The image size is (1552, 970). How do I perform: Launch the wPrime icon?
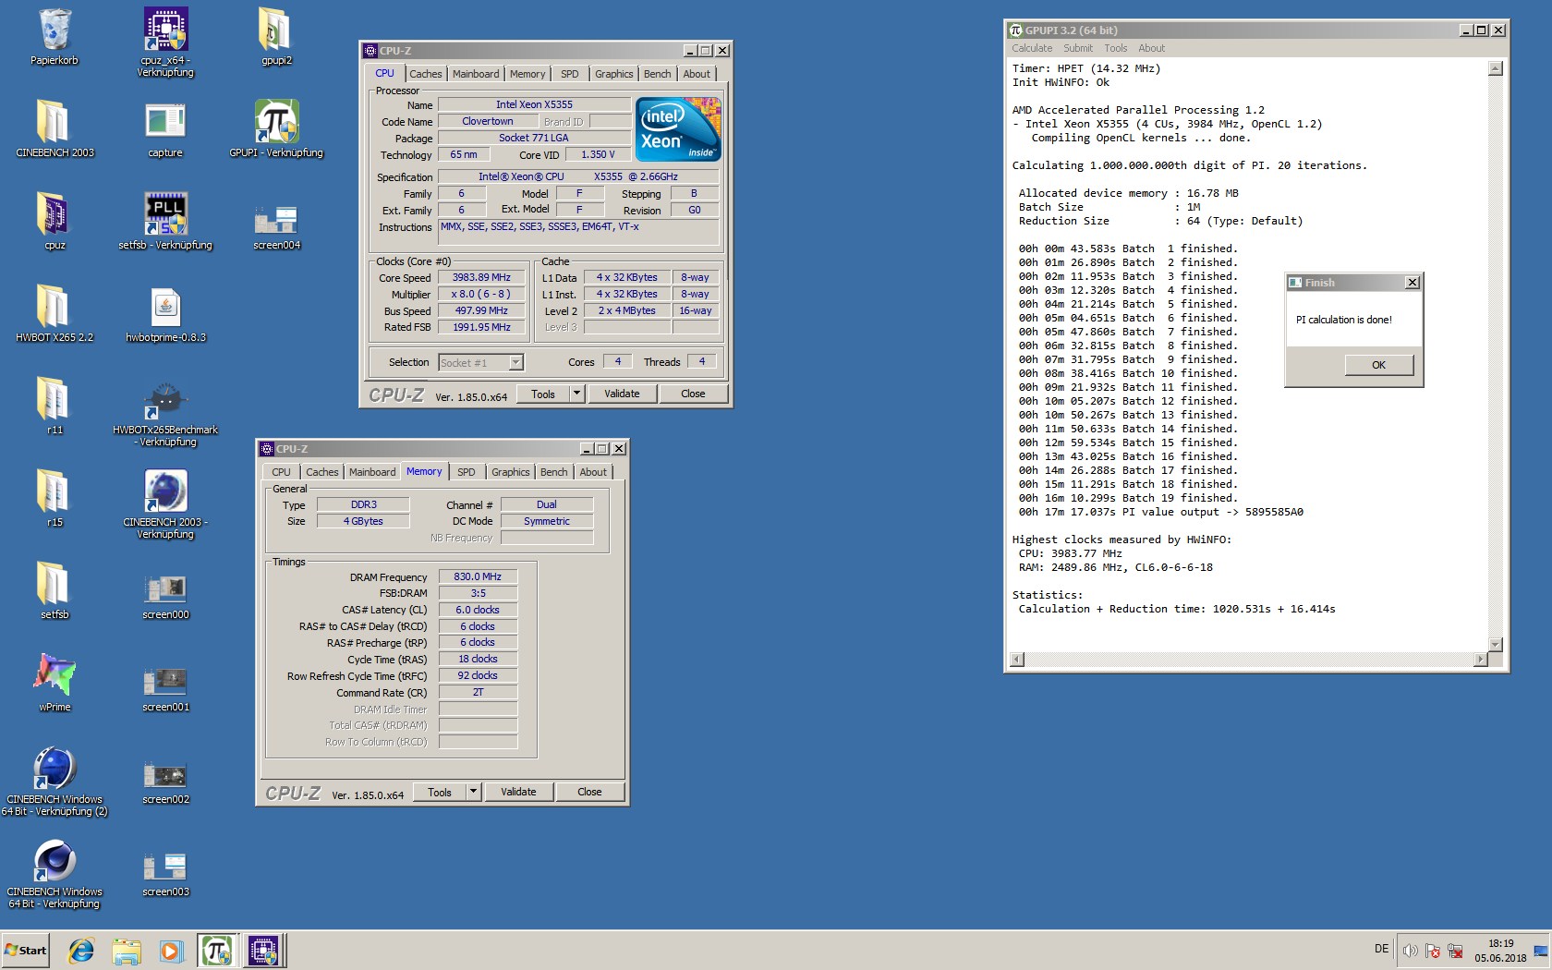(x=55, y=676)
